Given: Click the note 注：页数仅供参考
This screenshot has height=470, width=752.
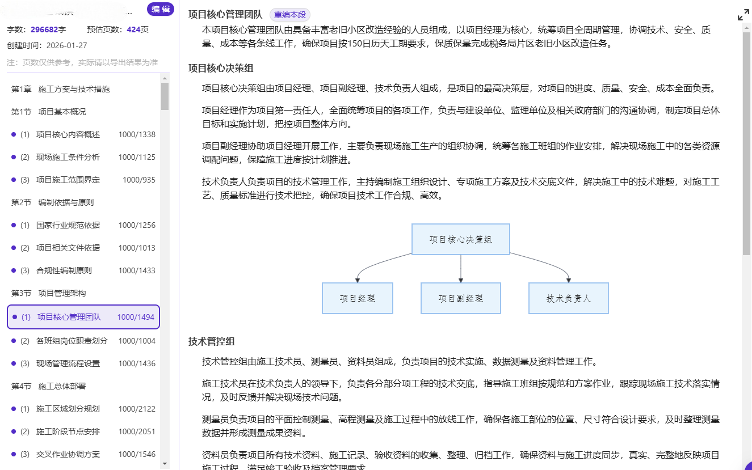Looking at the screenshot, I should point(82,62).
